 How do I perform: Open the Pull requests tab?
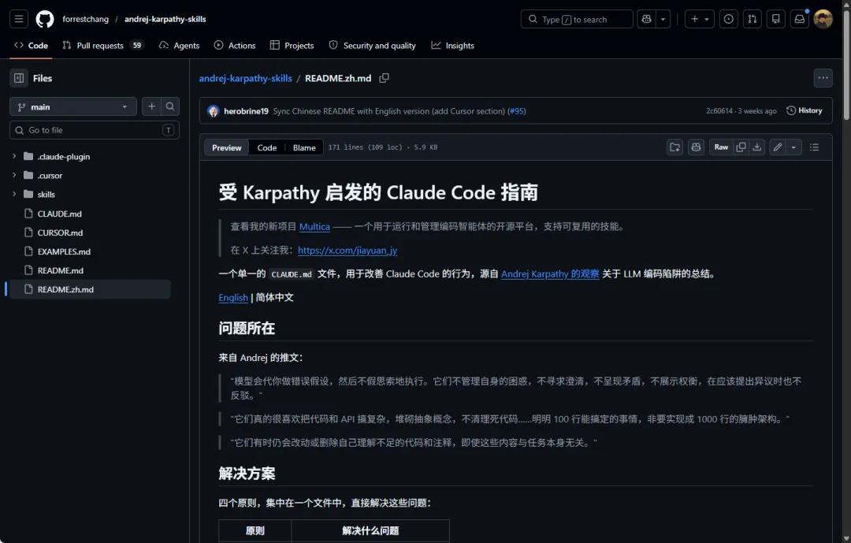(x=102, y=46)
